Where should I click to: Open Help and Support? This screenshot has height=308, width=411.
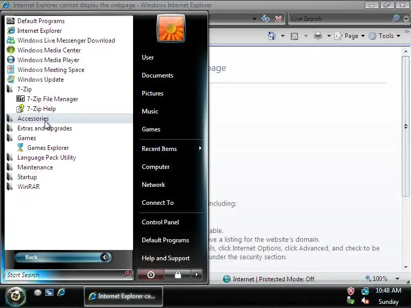pyautogui.click(x=172, y=258)
